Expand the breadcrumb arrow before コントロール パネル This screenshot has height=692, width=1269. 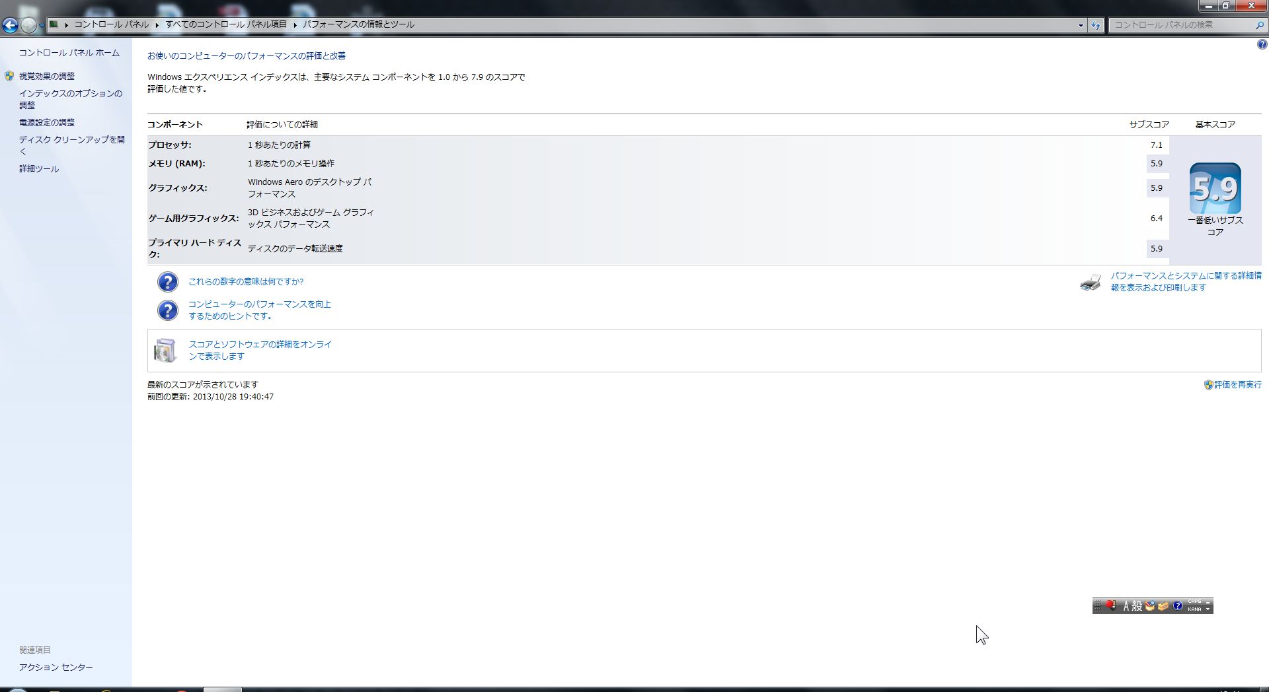[x=67, y=25]
